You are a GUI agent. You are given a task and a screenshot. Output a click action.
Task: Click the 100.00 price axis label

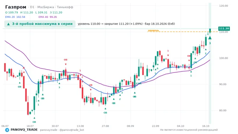point(223,58)
